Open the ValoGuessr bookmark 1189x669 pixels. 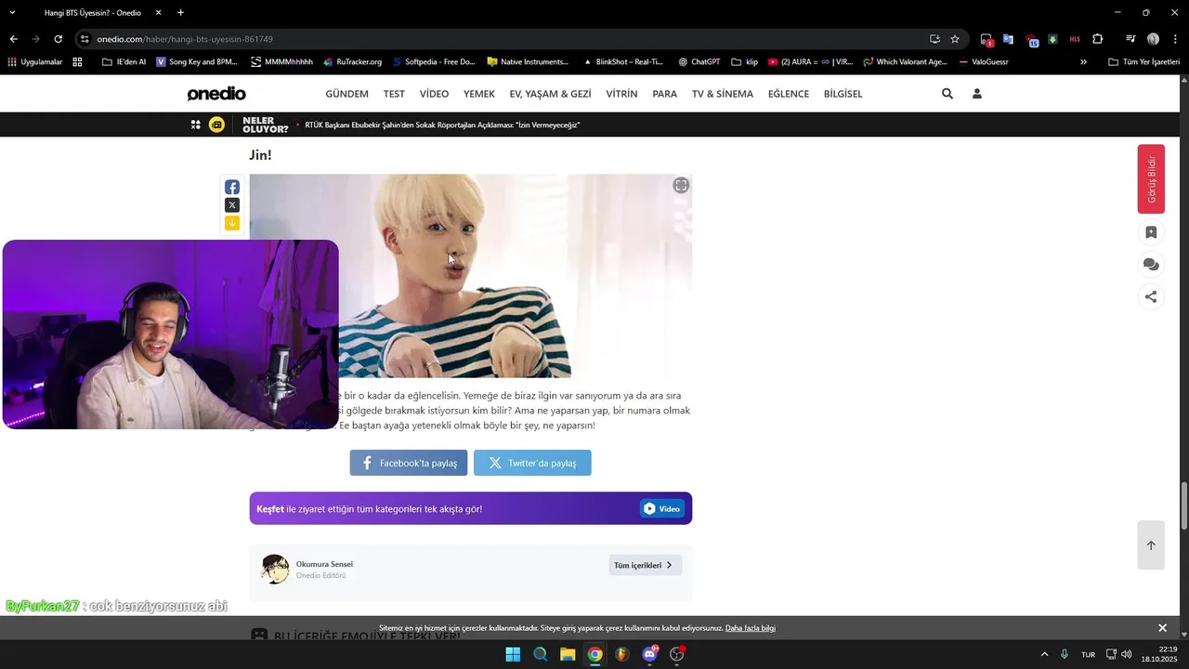click(983, 62)
